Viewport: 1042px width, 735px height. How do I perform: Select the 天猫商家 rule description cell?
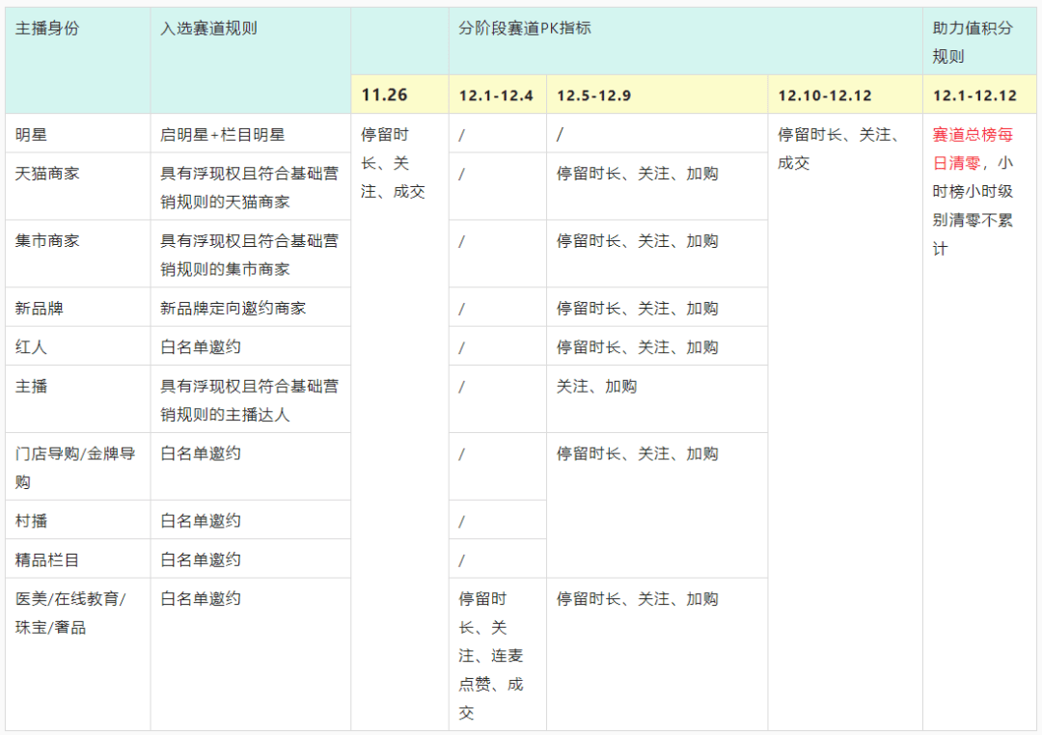click(x=249, y=188)
